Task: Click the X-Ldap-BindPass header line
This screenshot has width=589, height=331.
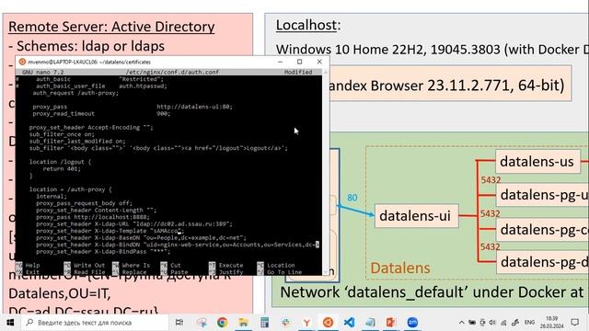Action: [103, 252]
